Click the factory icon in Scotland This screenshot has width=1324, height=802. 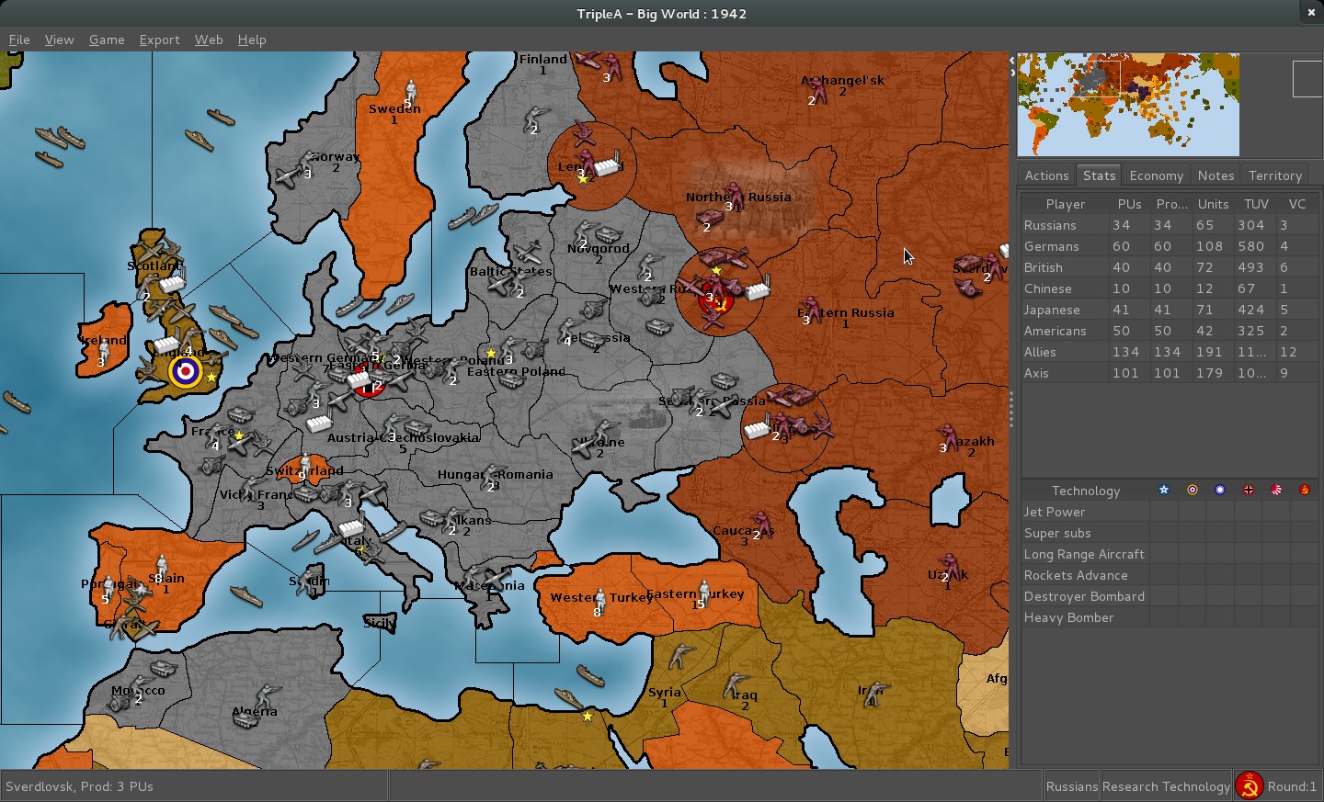tap(172, 280)
